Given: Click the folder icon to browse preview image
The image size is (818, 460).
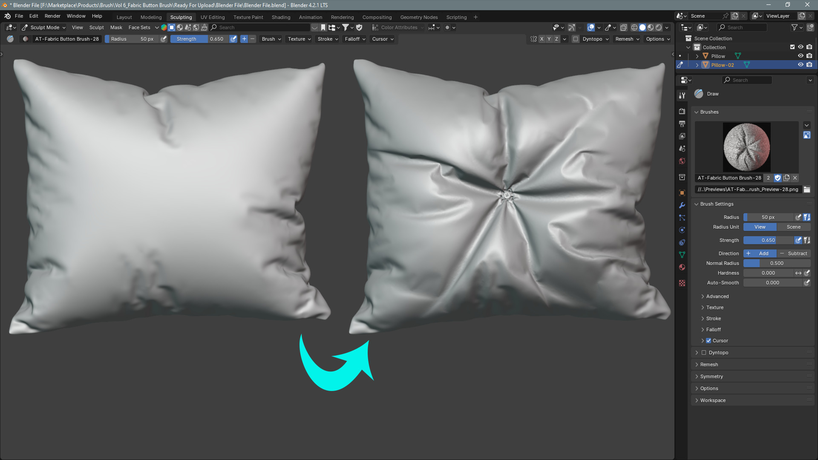Looking at the screenshot, I should coord(807,190).
